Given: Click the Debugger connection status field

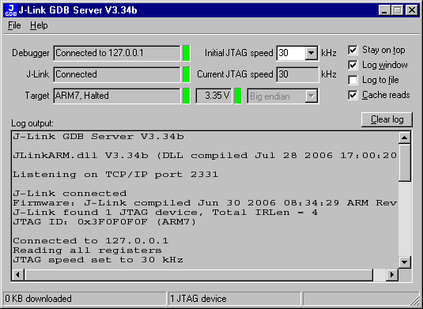Looking at the screenshot, I should [x=117, y=53].
